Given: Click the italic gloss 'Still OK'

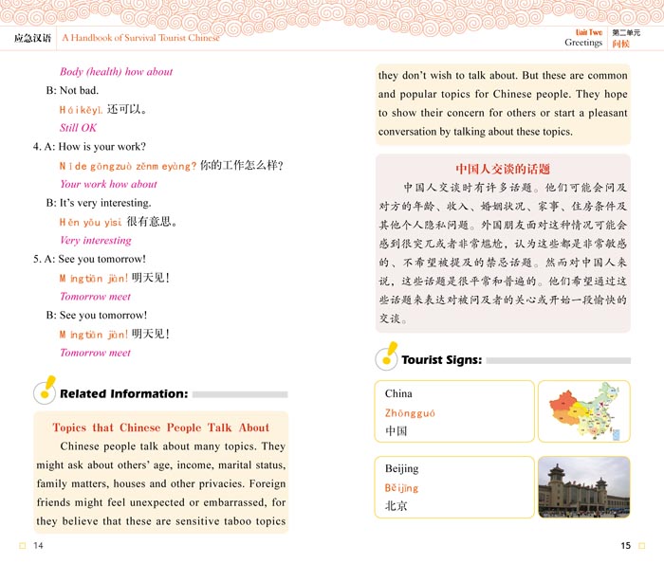Looking at the screenshot, I should 79,128.
